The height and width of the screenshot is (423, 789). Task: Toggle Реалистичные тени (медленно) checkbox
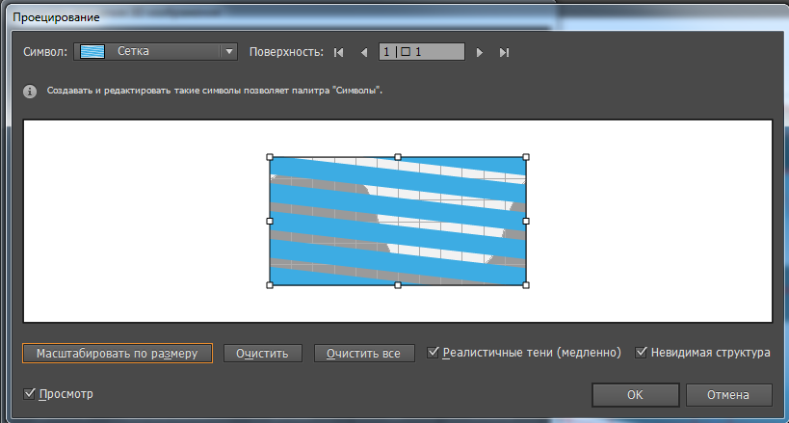433,352
